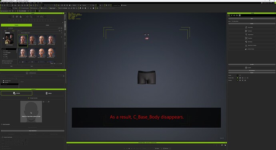
Task: Open the Medium quality dropdown
Action: (76, 5)
